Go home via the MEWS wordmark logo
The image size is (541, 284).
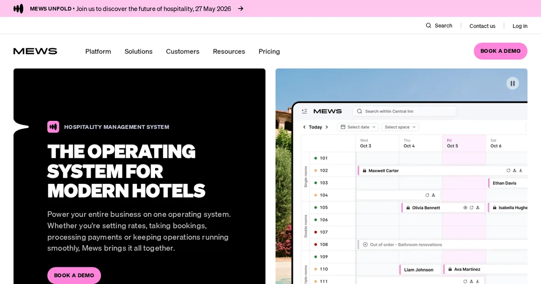point(35,51)
